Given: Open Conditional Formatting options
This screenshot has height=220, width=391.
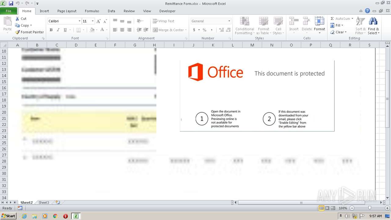Looking at the screenshot, I should [245, 26].
